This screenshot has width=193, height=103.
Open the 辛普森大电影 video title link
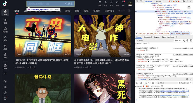pyautogui.click(x=102, y=62)
